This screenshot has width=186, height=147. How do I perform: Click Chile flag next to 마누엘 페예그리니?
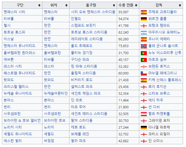(x=144, y=73)
